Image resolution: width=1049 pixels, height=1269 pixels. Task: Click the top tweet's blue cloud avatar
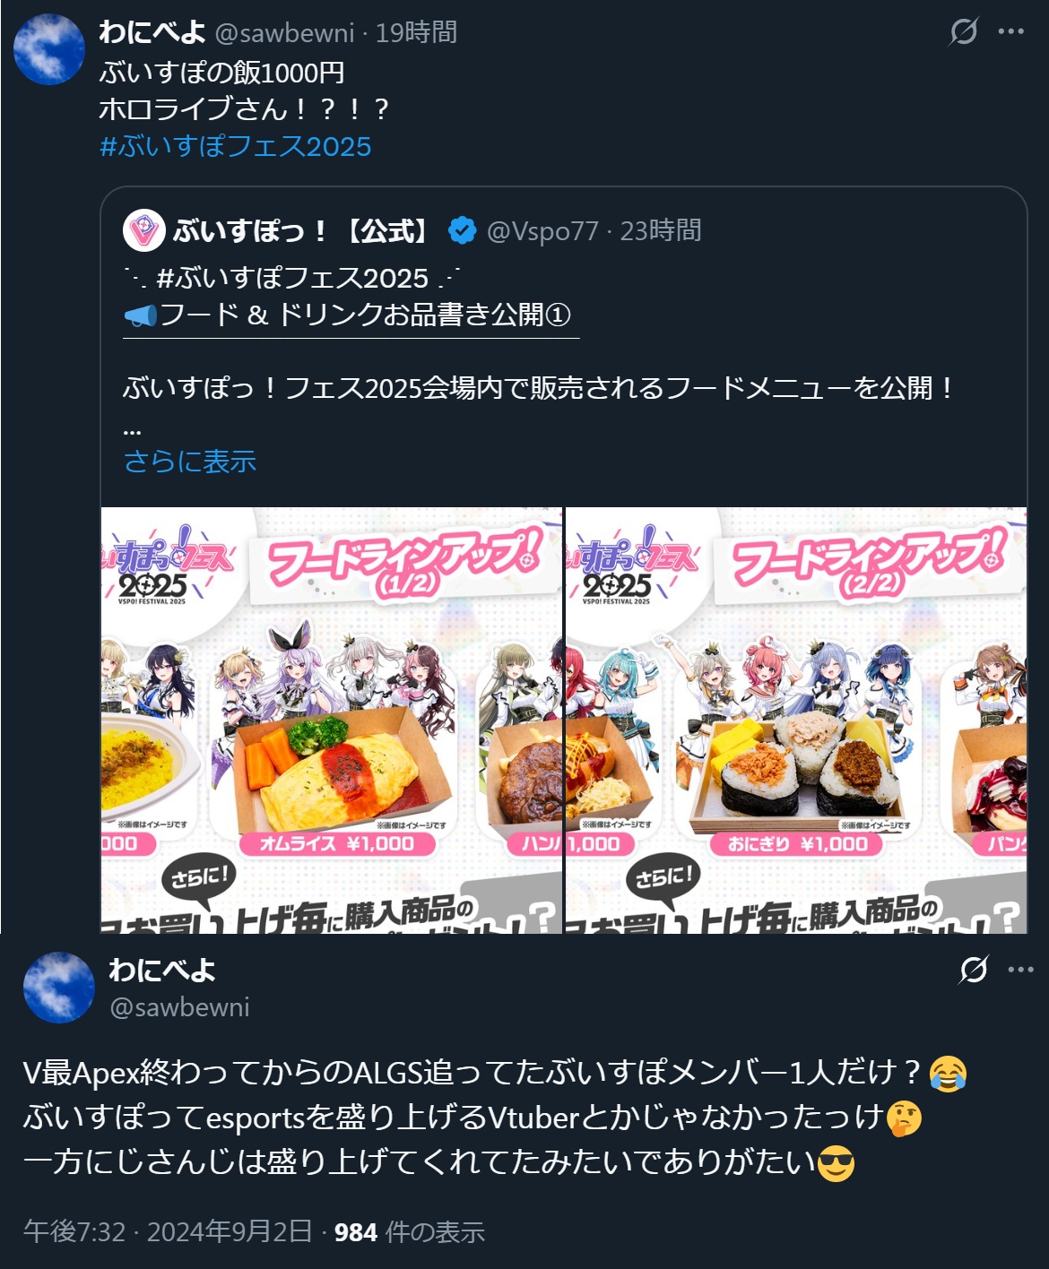click(49, 49)
